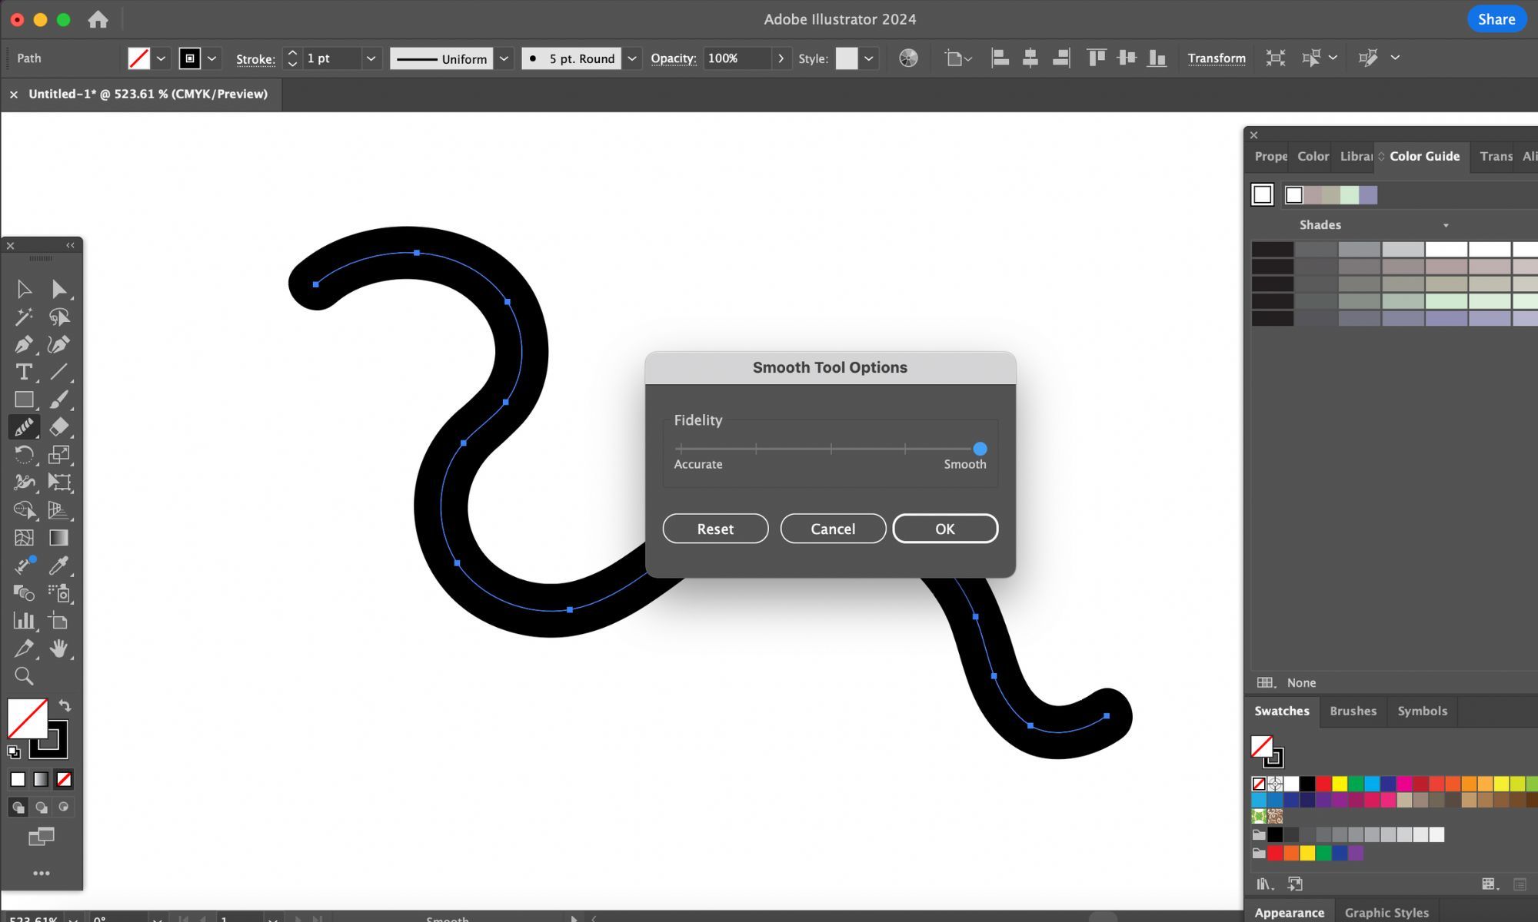Click Reset to restore default fidelity

point(715,528)
